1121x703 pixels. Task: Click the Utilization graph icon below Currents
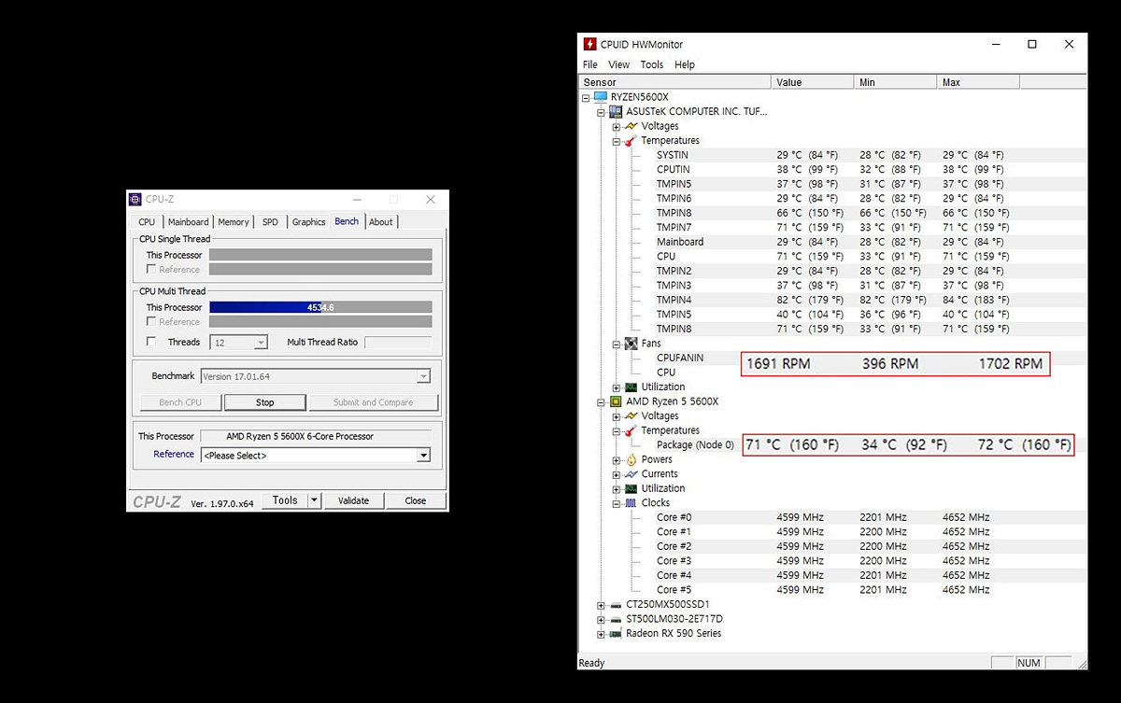pyautogui.click(x=631, y=488)
